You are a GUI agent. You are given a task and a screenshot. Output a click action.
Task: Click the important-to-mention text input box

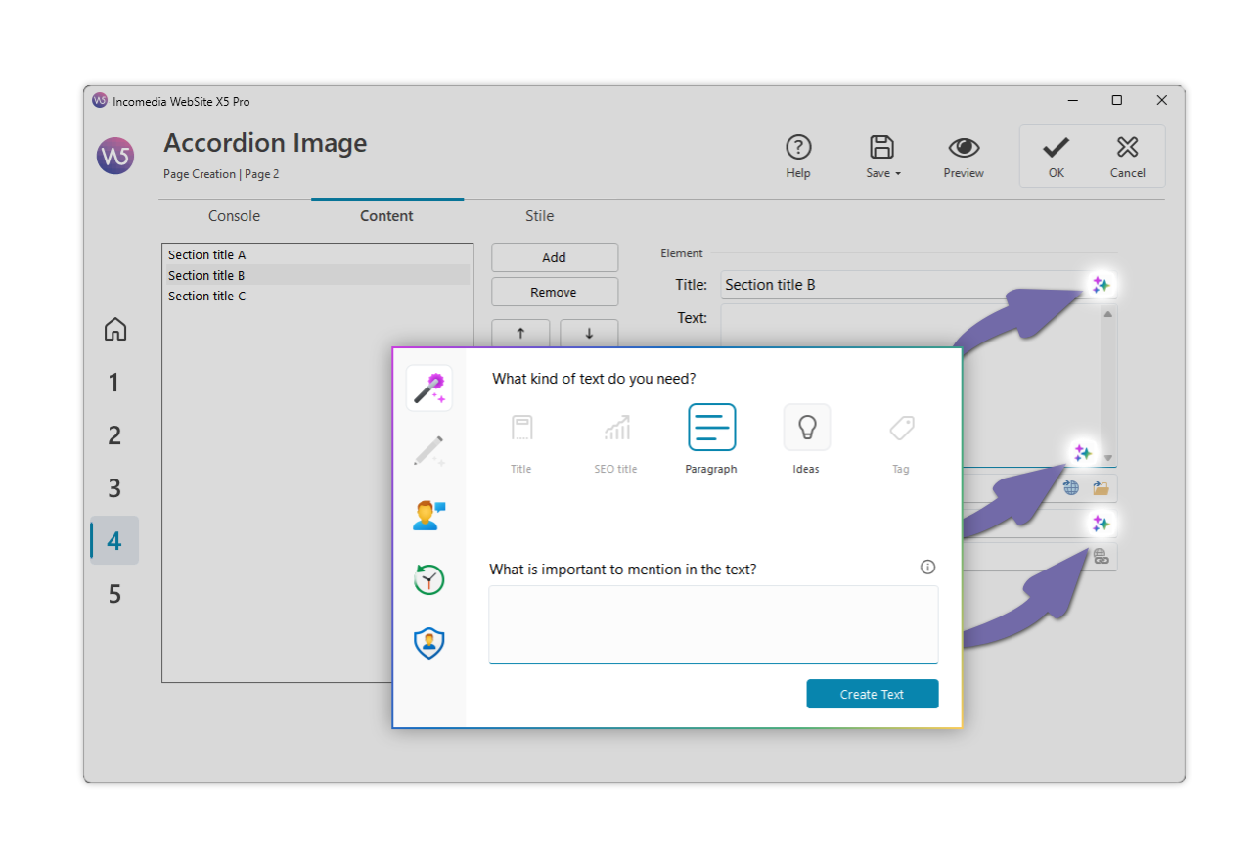point(713,624)
